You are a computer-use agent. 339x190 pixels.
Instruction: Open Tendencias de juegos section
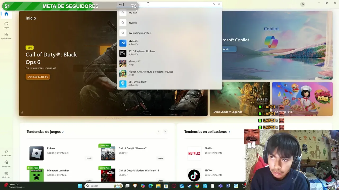(45, 132)
